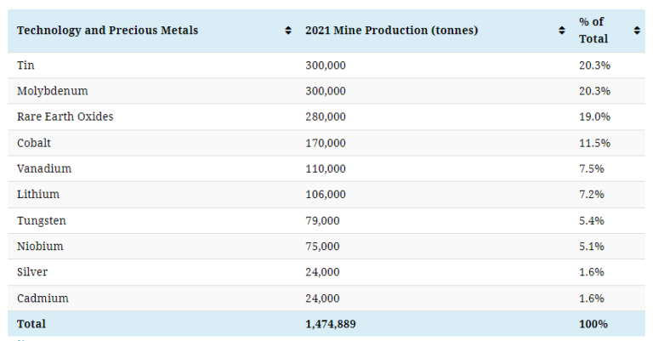
Task: Sort by Technology and Precious Metals column arrows
Action: point(288,31)
